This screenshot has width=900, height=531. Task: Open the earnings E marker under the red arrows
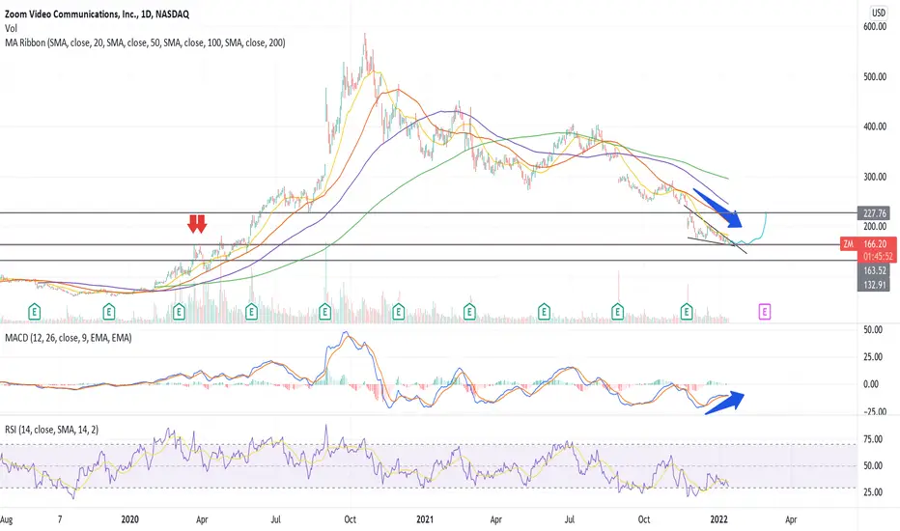click(179, 312)
